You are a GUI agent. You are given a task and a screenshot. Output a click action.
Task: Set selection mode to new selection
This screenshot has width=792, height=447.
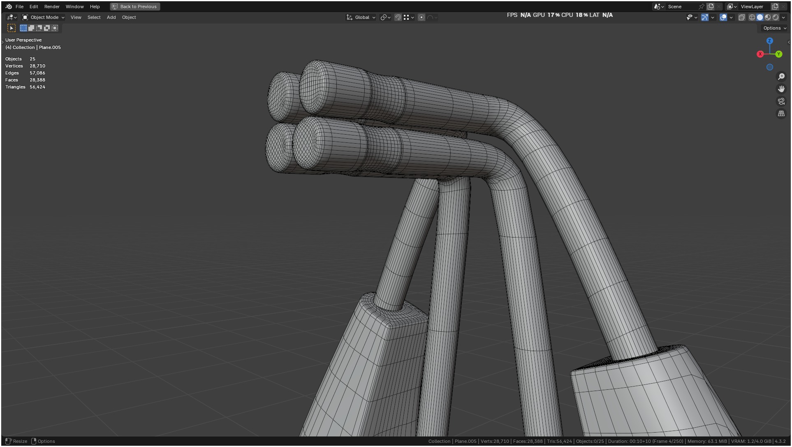pos(23,28)
